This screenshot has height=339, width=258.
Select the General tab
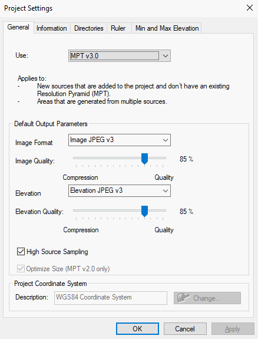18,27
